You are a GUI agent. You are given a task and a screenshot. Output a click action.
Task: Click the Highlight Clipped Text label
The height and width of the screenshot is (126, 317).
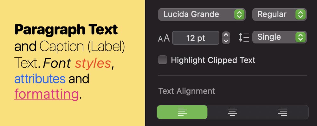point(213,60)
